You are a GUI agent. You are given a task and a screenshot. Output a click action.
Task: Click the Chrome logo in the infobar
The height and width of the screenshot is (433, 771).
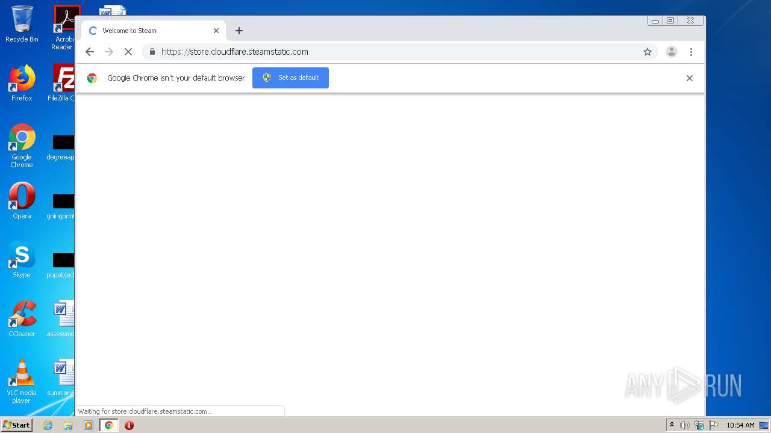coord(92,78)
